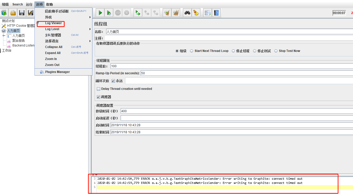Expand the Log Level submenu
Image resolution: width=353 pixels, height=194 pixels.
(x=63, y=29)
